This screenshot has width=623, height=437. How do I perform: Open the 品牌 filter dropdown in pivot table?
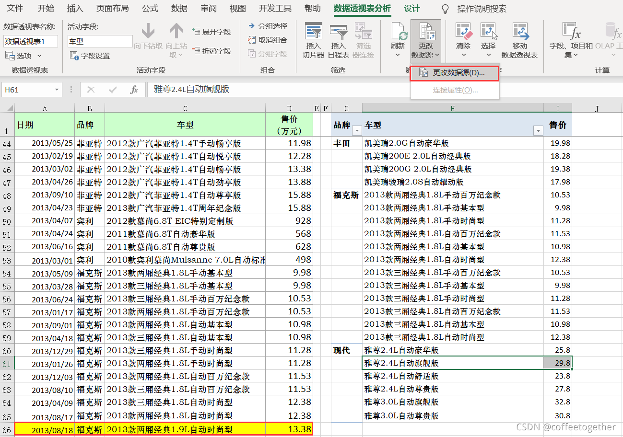coord(357,131)
